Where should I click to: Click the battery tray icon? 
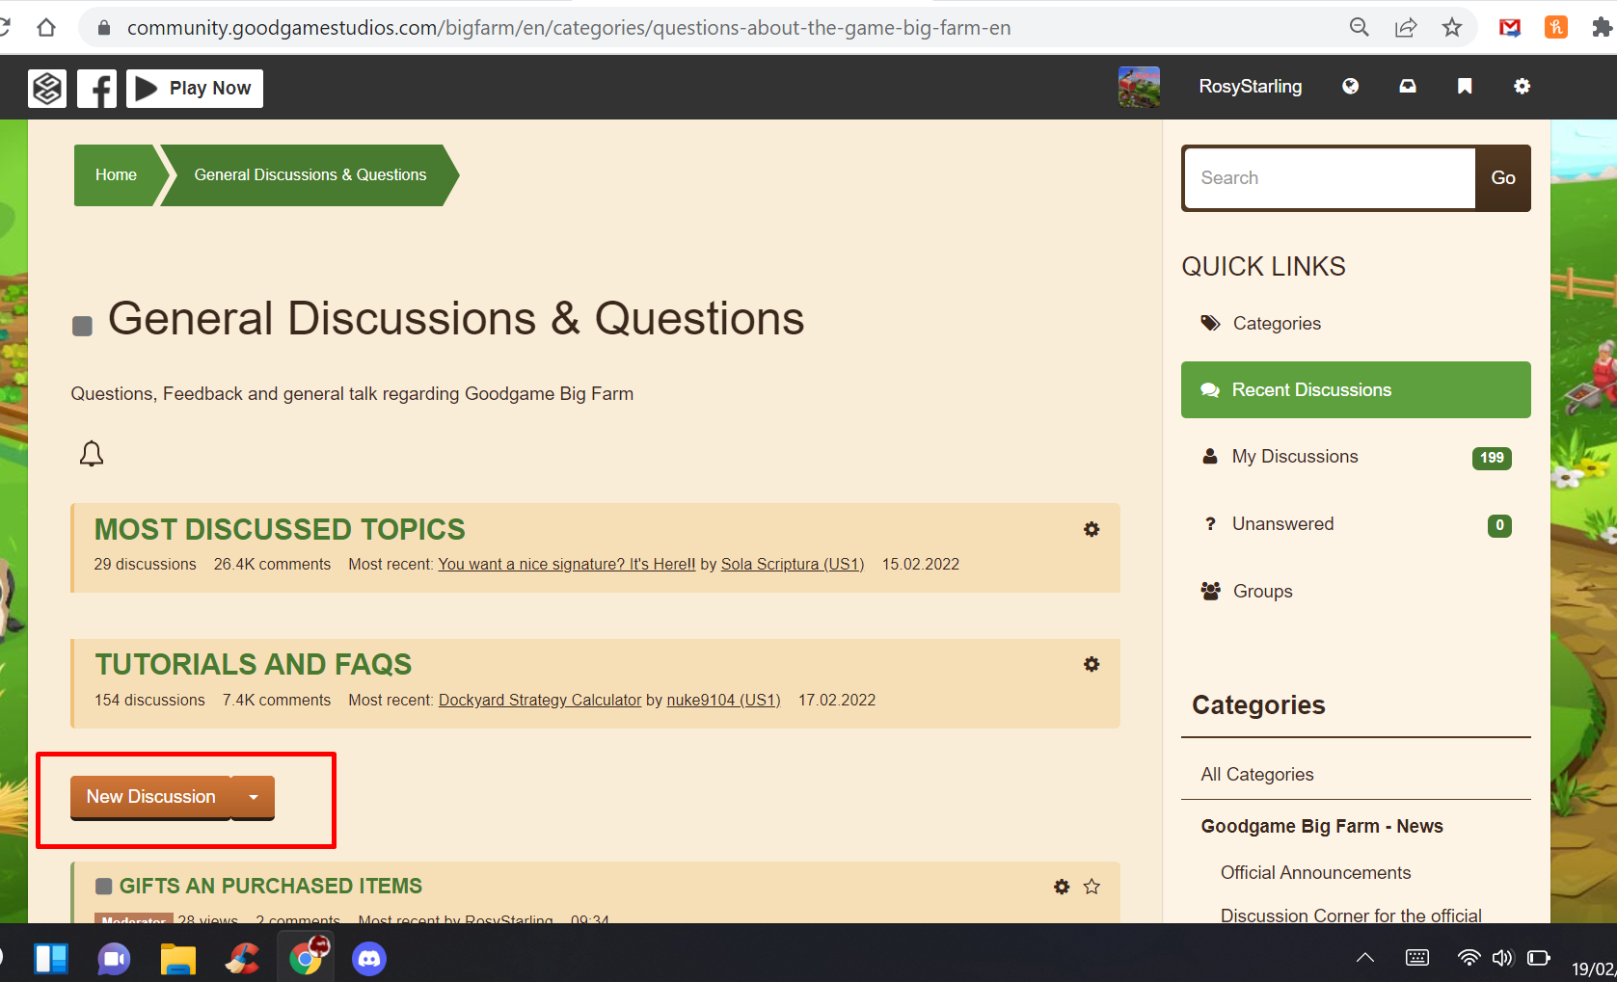(1539, 958)
